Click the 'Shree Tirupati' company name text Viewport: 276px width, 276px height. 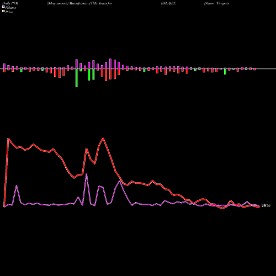(x=216, y=3)
